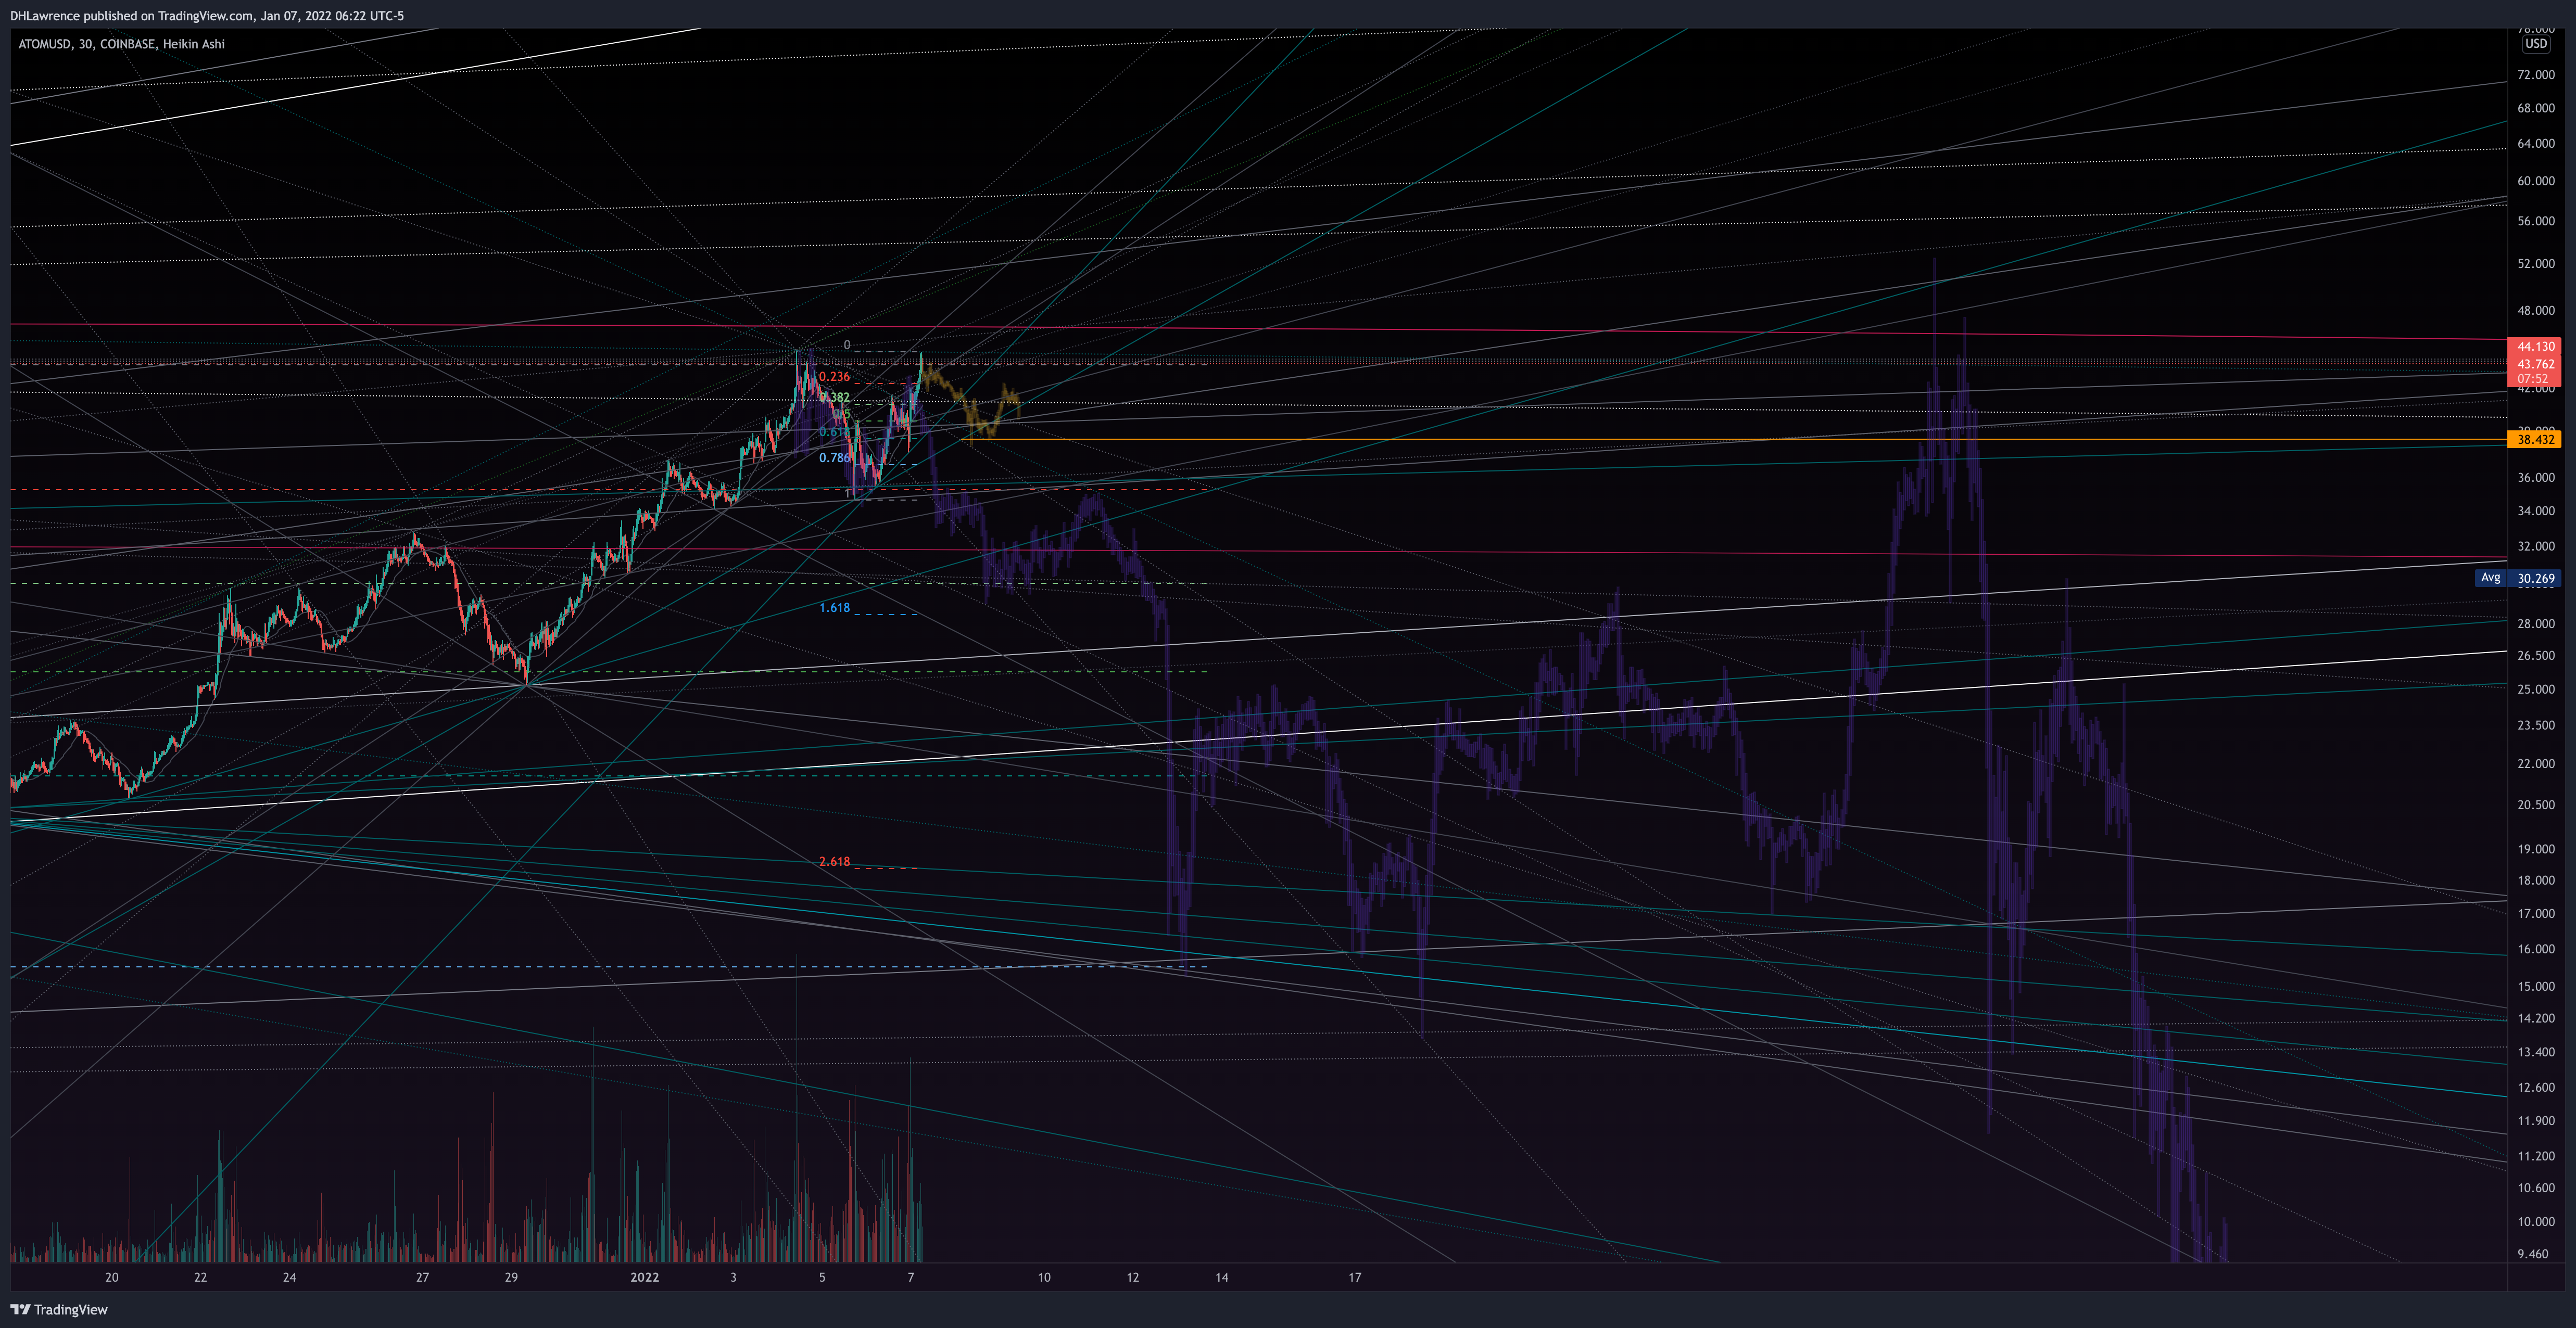The image size is (2576, 1328).
Task: Click date 20 on the time axis
Action: (112, 1277)
